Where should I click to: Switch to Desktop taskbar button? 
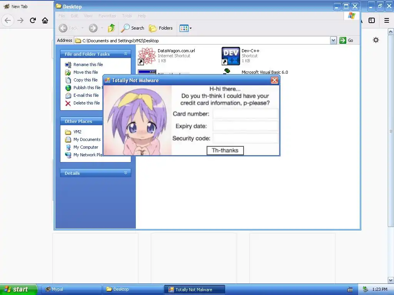[x=133, y=289]
